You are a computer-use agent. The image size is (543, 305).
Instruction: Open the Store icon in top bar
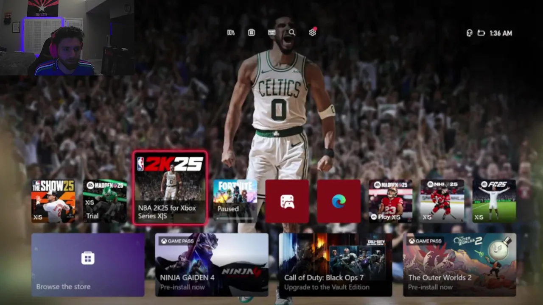coord(251,33)
